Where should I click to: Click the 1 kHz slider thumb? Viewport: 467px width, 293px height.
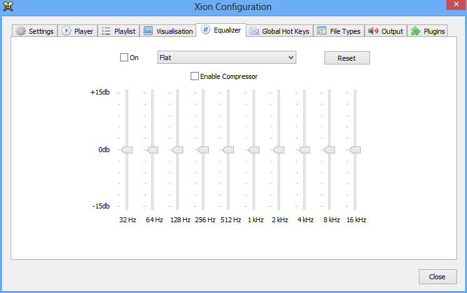click(254, 150)
